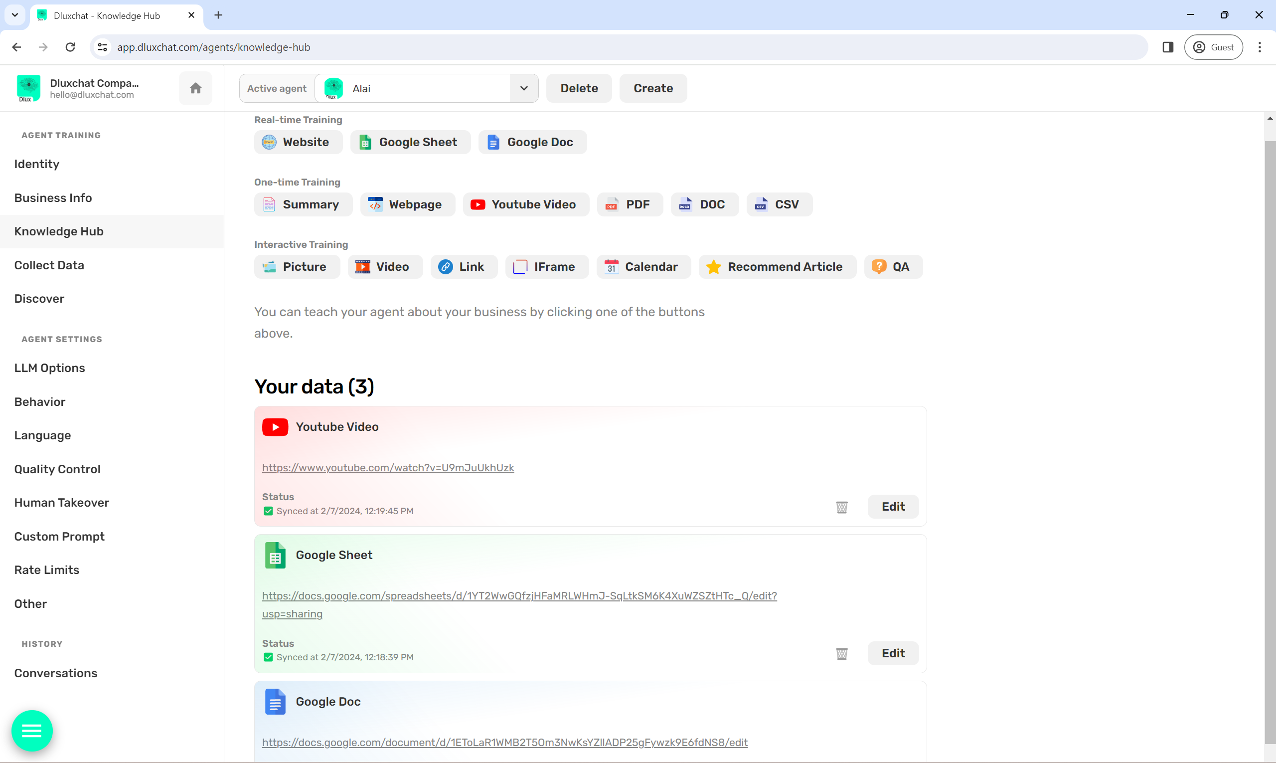Add Calendar interactive training

(x=643, y=267)
